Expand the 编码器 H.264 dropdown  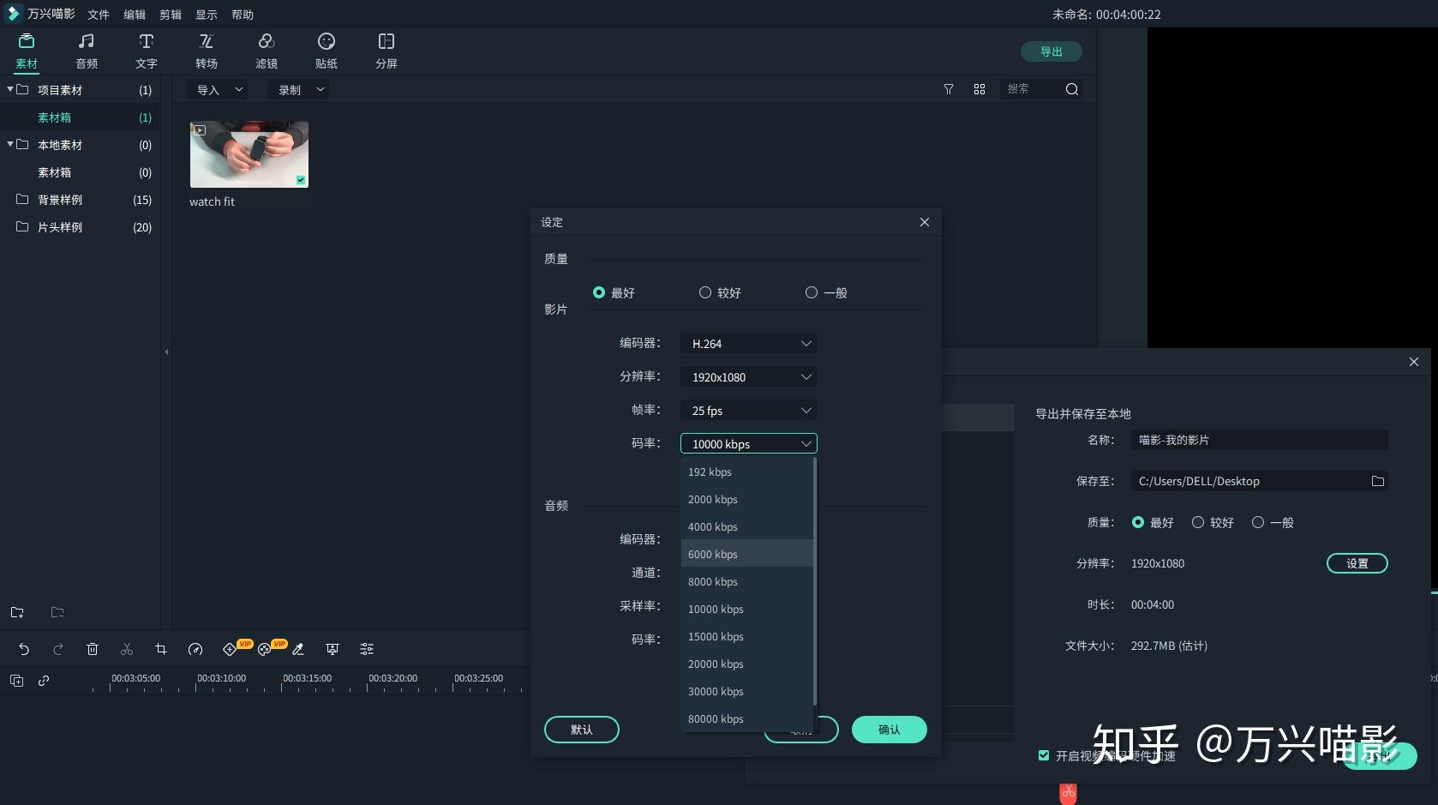coord(749,343)
